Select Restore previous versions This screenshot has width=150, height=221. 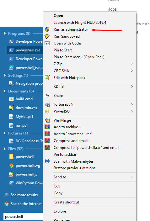[x=74, y=168]
